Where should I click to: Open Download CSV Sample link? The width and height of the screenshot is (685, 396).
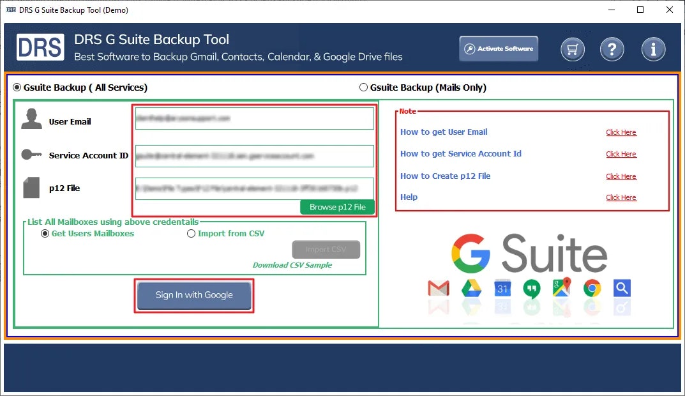[x=292, y=265]
